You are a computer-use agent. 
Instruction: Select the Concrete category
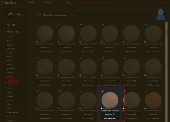(10, 49)
